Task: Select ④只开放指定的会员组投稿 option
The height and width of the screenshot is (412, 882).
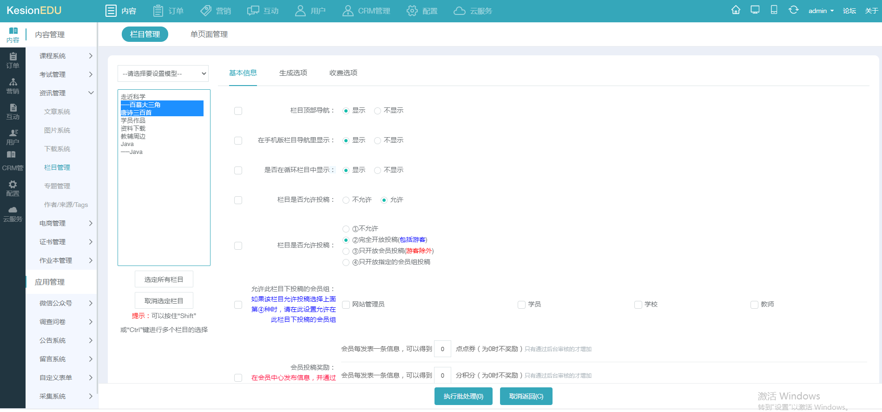Action: (x=346, y=262)
